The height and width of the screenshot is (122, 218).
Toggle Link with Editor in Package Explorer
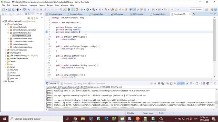click(32, 18)
